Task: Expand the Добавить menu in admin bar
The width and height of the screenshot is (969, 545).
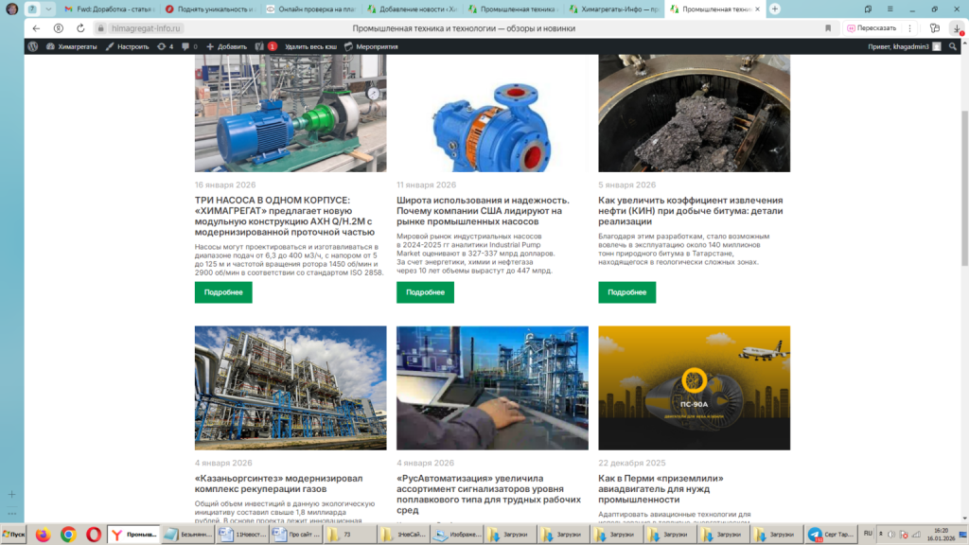Action: 226,45
